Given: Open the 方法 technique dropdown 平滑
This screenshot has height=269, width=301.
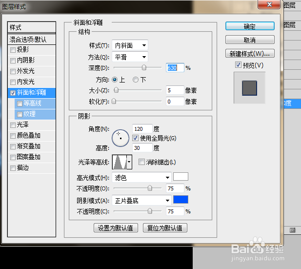Looking at the screenshot, I should pyautogui.click(x=130, y=57).
